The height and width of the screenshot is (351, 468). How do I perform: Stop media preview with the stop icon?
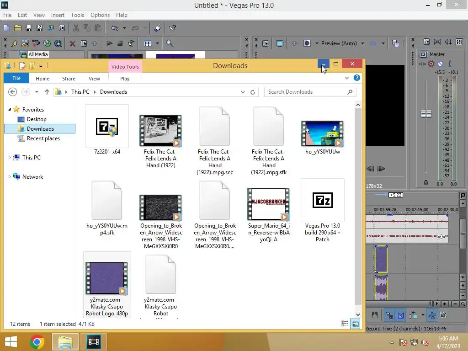pos(120,43)
